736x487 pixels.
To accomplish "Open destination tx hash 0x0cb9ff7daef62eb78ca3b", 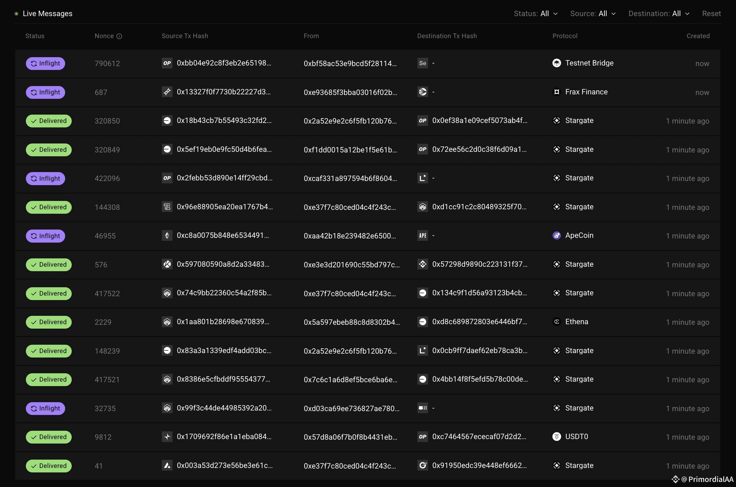I will [x=480, y=351].
